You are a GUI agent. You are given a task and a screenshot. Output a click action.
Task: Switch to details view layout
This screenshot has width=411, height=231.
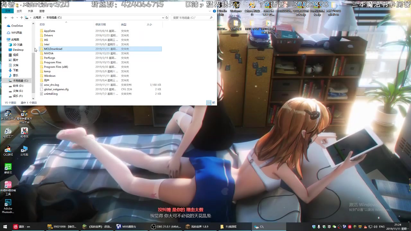pyautogui.click(x=209, y=103)
